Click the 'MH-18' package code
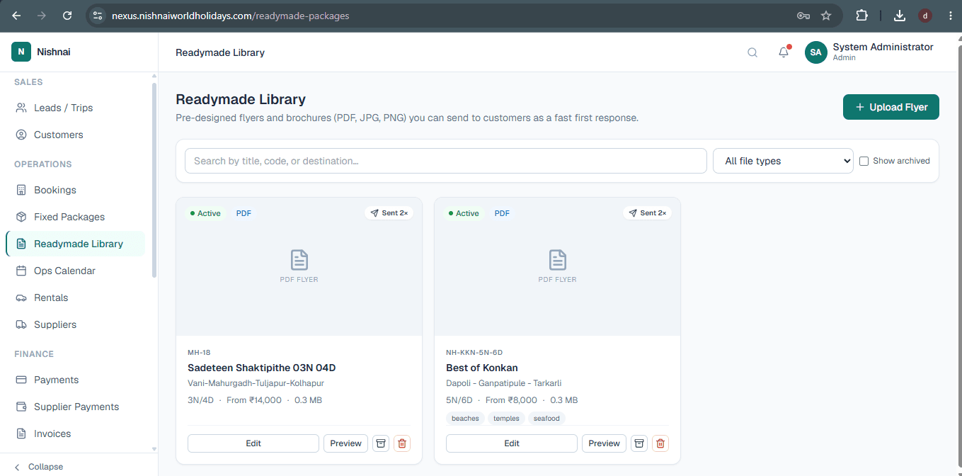The height and width of the screenshot is (476, 962). 199,352
